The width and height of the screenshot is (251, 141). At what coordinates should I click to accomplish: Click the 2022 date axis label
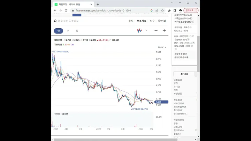98,129
